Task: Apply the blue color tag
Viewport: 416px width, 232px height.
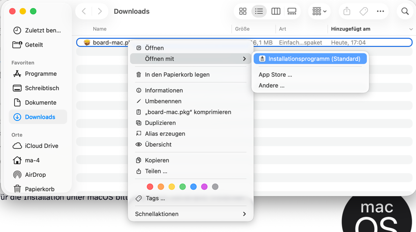Action: [x=194, y=186]
